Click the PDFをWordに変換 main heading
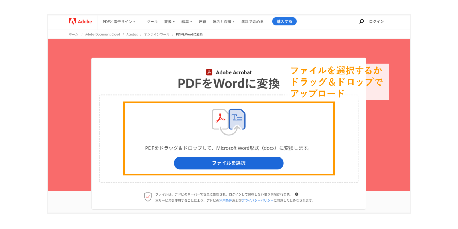The width and height of the screenshot is (458, 229). [x=229, y=84]
